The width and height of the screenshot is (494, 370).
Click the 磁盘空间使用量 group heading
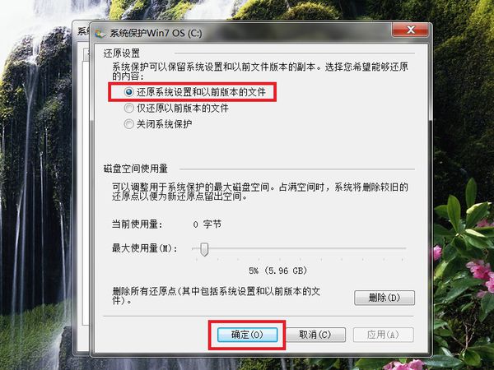tap(136, 169)
